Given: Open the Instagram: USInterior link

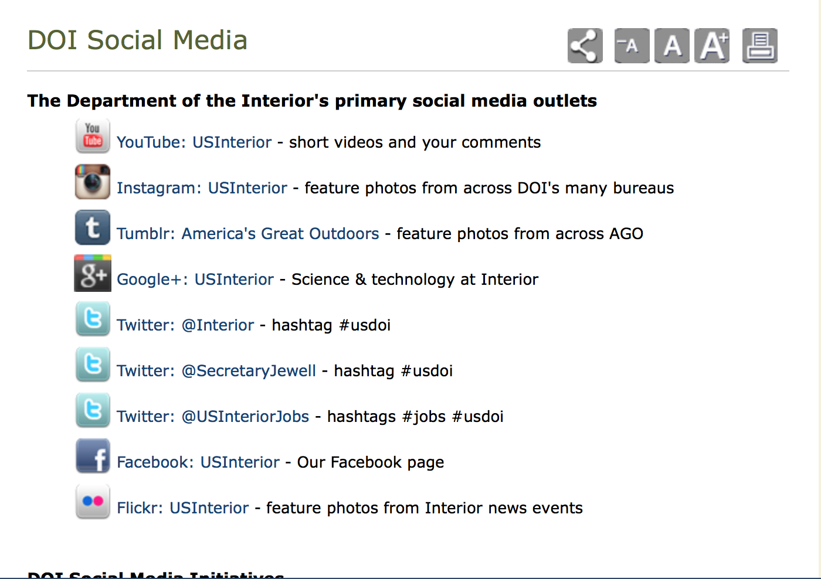Looking at the screenshot, I should pyautogui.click(x=202, y=188).
